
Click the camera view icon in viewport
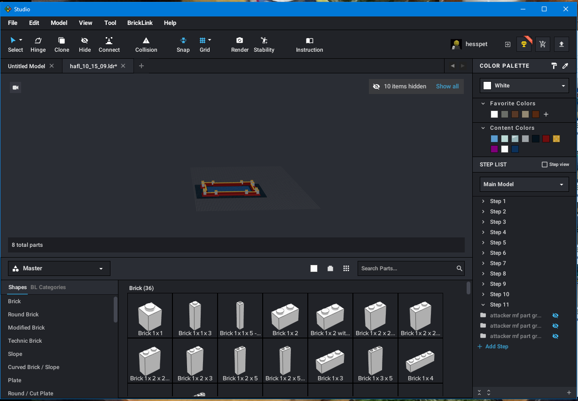tap(16, 87)
